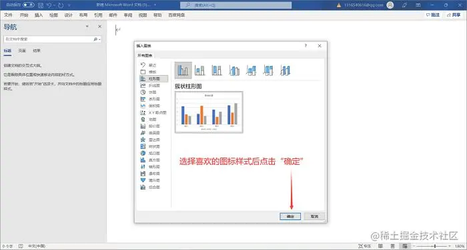The width and height of the screenshot is (467, 250).
Task: Switch to the 绘图 (Draw) ribbon tab
Action: click(53, 15)
